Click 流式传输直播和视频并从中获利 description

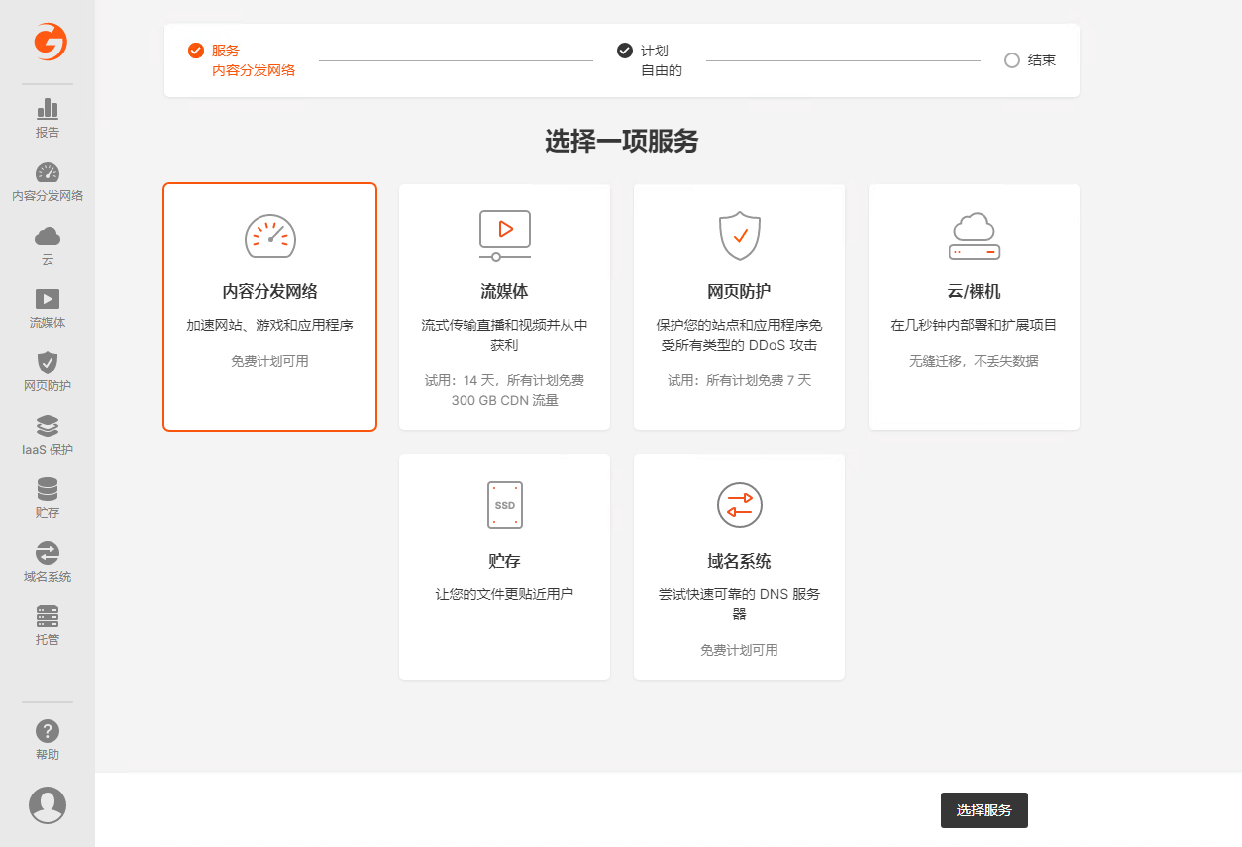pyautogui.click(x=505, y=335)
